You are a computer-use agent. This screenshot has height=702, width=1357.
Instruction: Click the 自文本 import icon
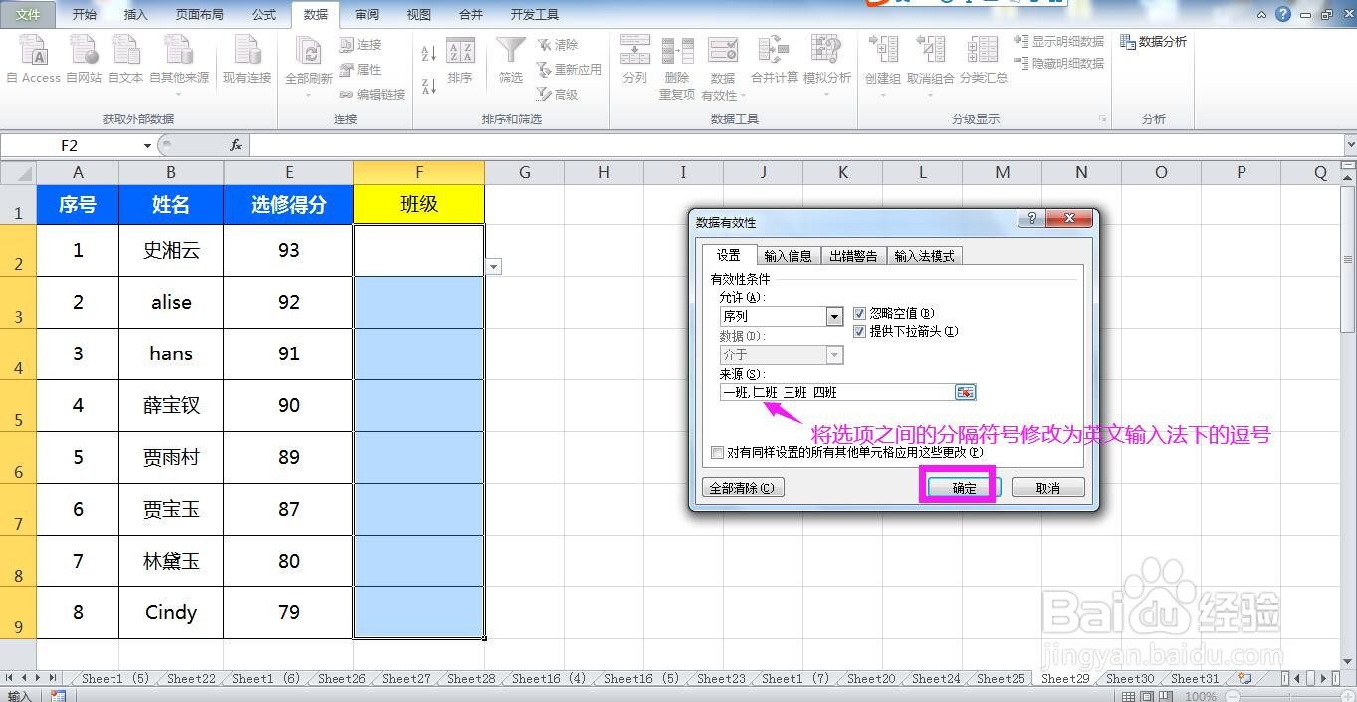[125, 60]
